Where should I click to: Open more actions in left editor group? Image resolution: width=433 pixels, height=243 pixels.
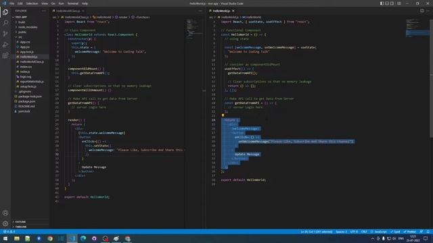point(200,11)
